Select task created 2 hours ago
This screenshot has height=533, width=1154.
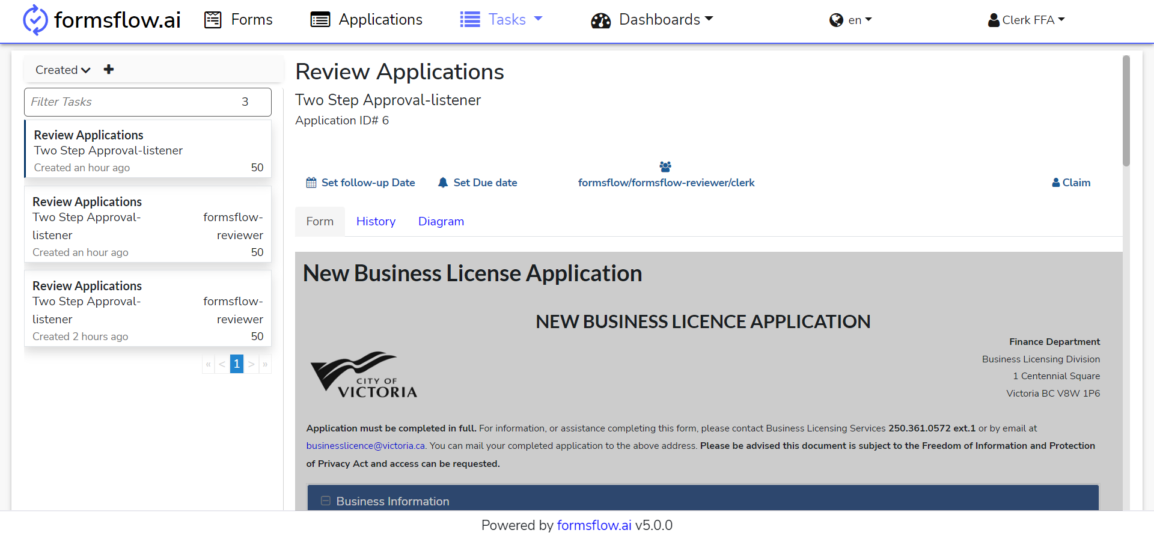coord(148,308)
